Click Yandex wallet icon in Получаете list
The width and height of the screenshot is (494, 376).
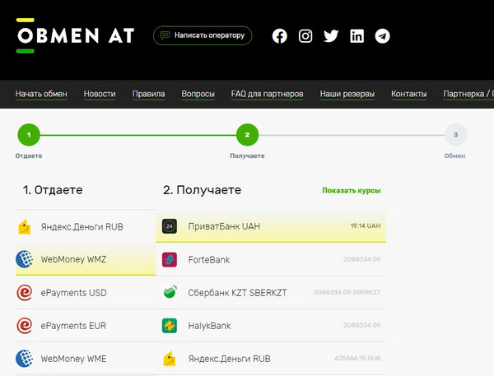(x=170, y=359)
